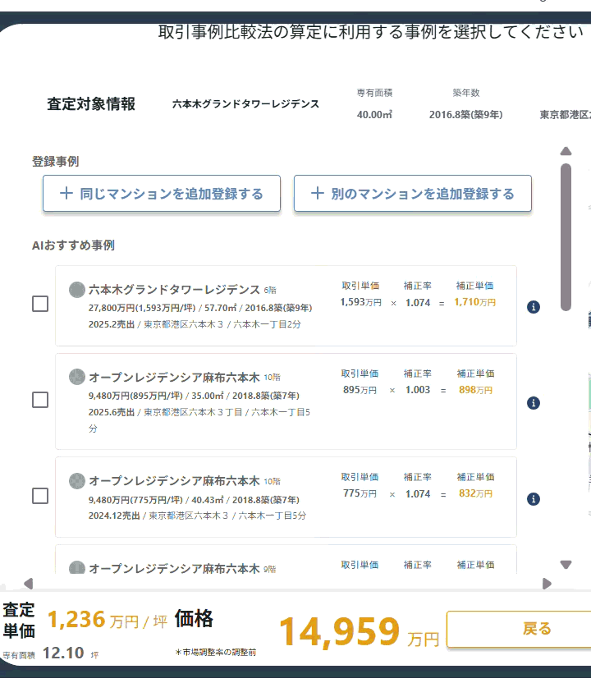Click the right pagination arrow at bottom
This screenshot has height=683, width=591.
click(546, 584)
